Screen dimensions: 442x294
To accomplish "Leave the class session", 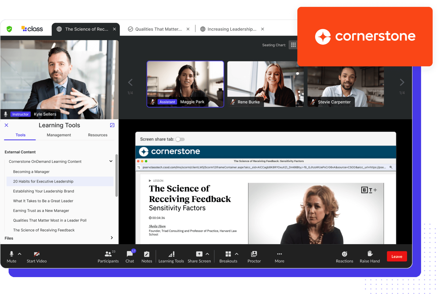I will 397,256.
